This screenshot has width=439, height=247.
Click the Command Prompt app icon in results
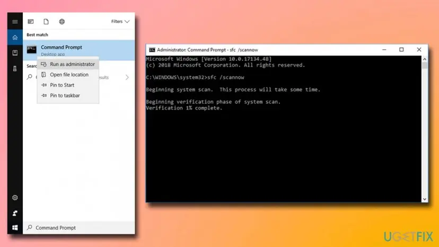(x=32, y=50)
